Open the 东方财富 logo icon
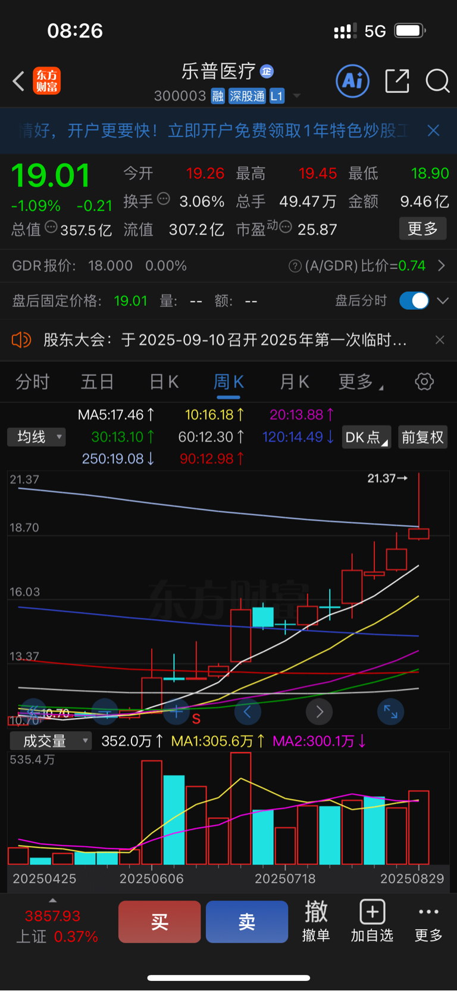This screenshot has height=991, width=457. click(46, 81)
